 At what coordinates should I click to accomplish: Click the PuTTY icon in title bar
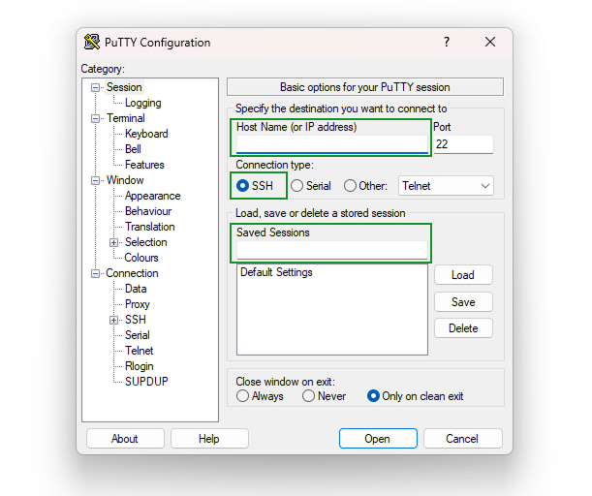[x=92, y=42]
